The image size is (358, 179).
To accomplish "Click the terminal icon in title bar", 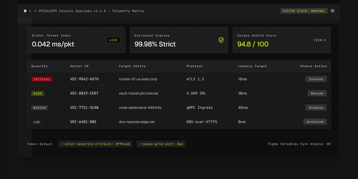I will click(x=333, y=11).
